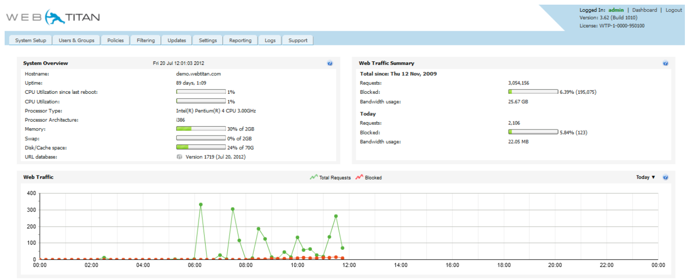Image resolution: width=690 pixels, height=279 pixels.
Task: Click the WebTitan logo
Action: [53, 17]
